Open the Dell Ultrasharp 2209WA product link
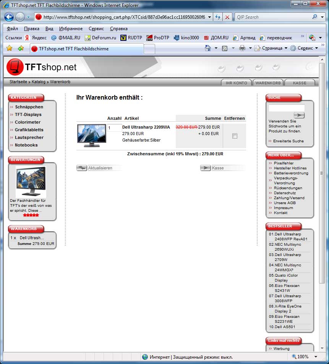 coord(146,127)
